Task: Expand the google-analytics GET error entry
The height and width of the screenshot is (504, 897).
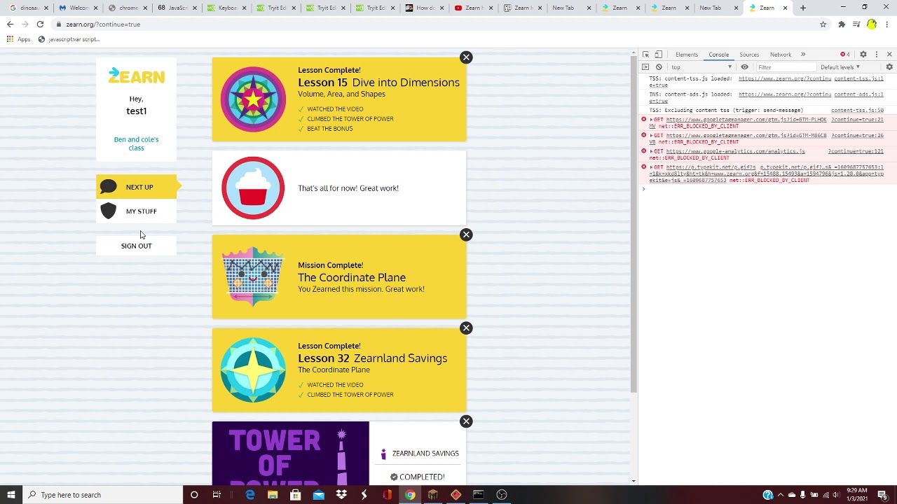Action: (x=651, y=151)
